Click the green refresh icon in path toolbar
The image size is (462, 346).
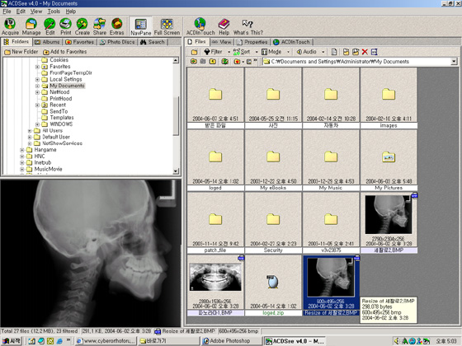(224, 61)
